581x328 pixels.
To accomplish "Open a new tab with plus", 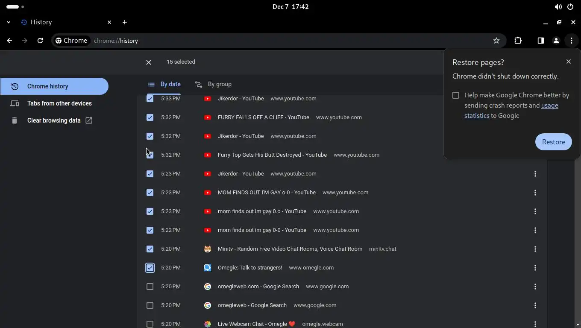I will pyautogui.click(x=125, y=22).
